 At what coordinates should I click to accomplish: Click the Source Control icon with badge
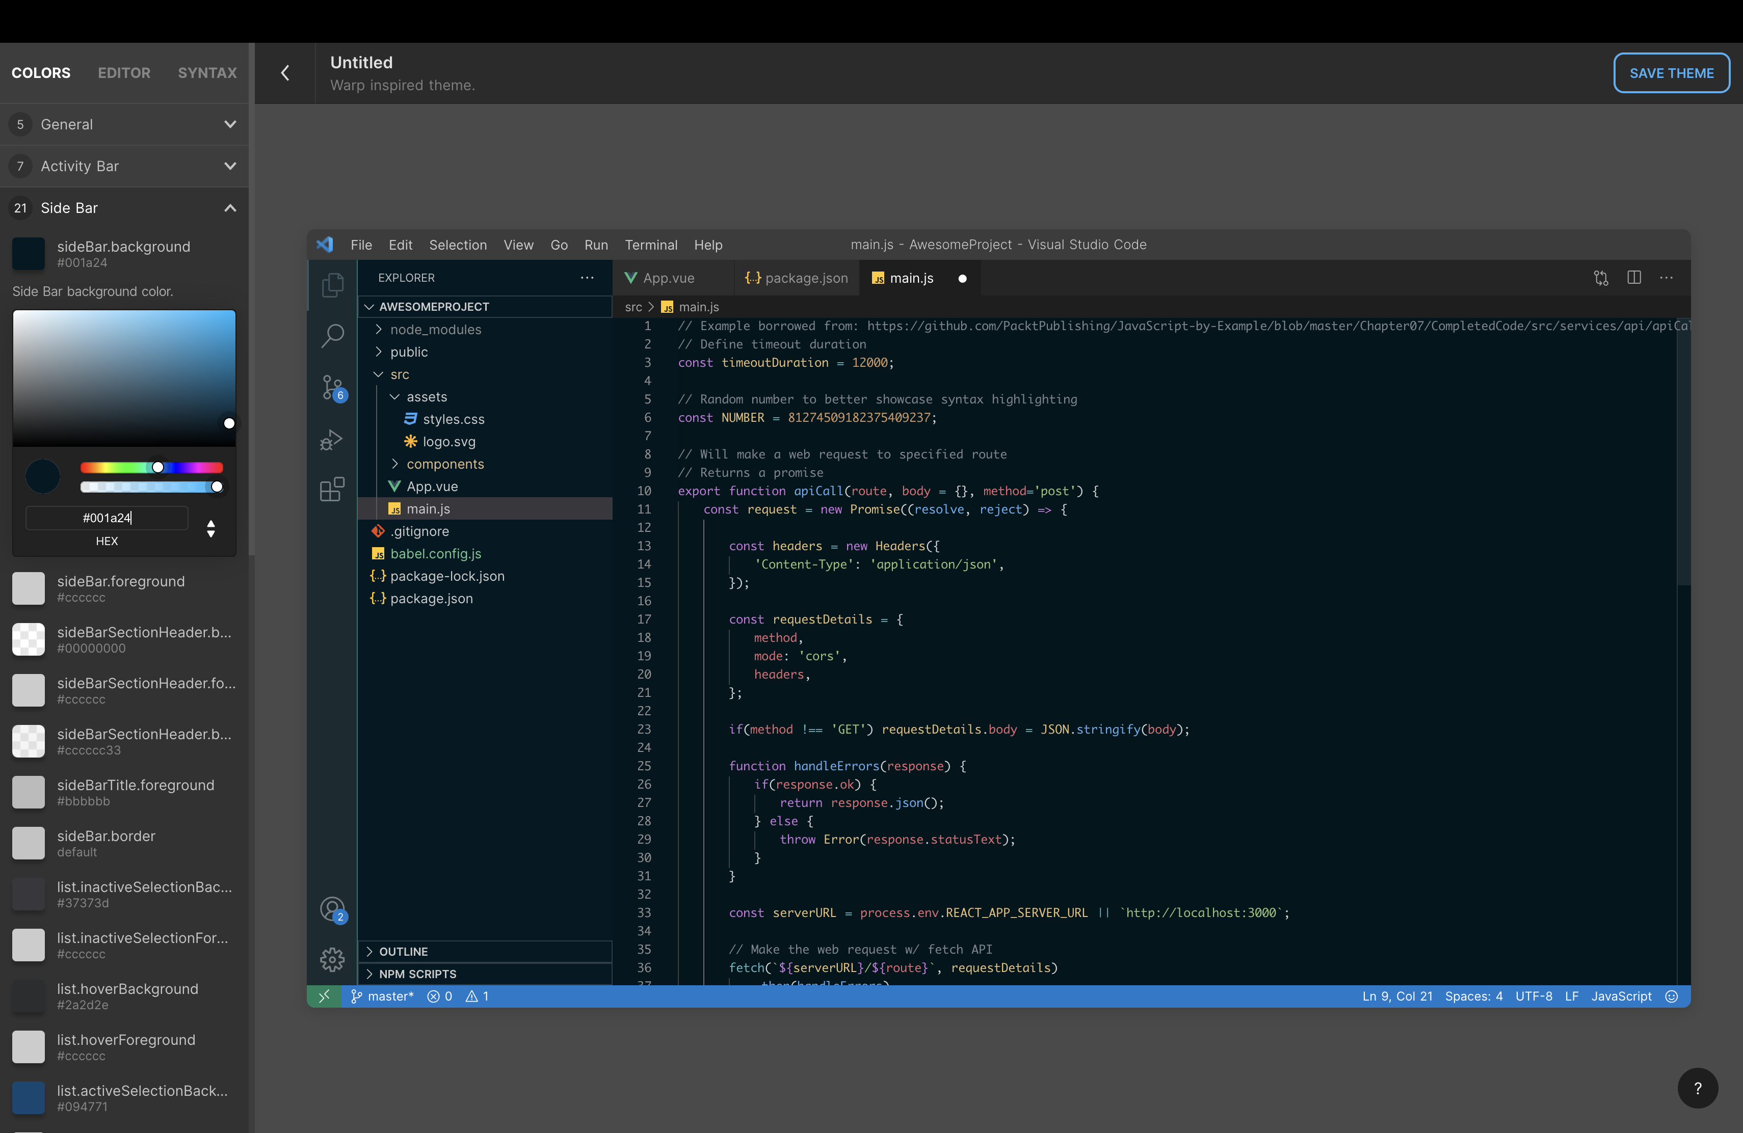click(332, 388)
